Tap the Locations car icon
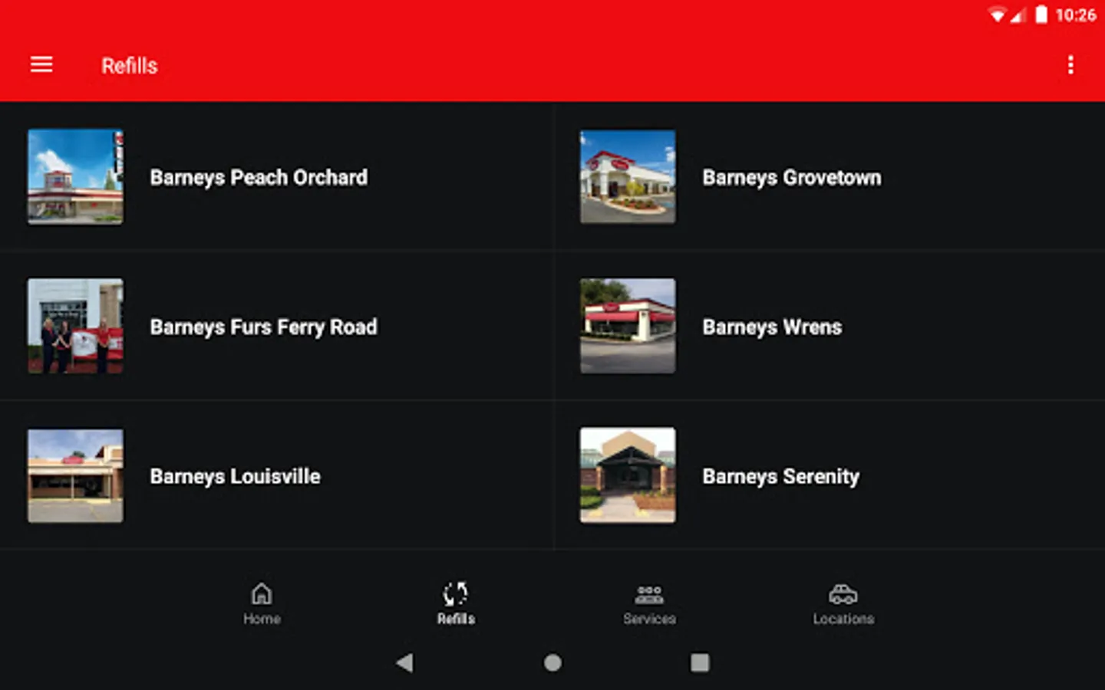Image resolution: width=1105 pixels, height=690 pixels. 843,594
